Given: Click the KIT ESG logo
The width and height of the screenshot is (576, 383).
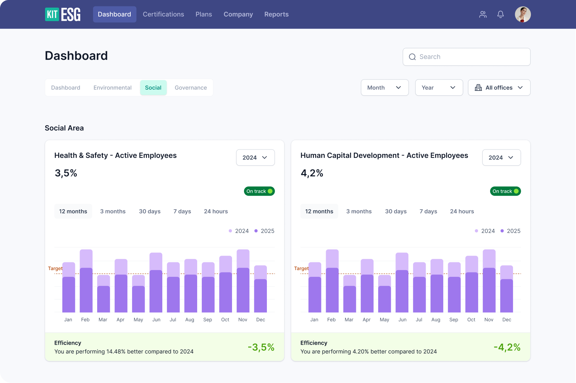Looking at the screenshot, I should (x=63, y=14).
